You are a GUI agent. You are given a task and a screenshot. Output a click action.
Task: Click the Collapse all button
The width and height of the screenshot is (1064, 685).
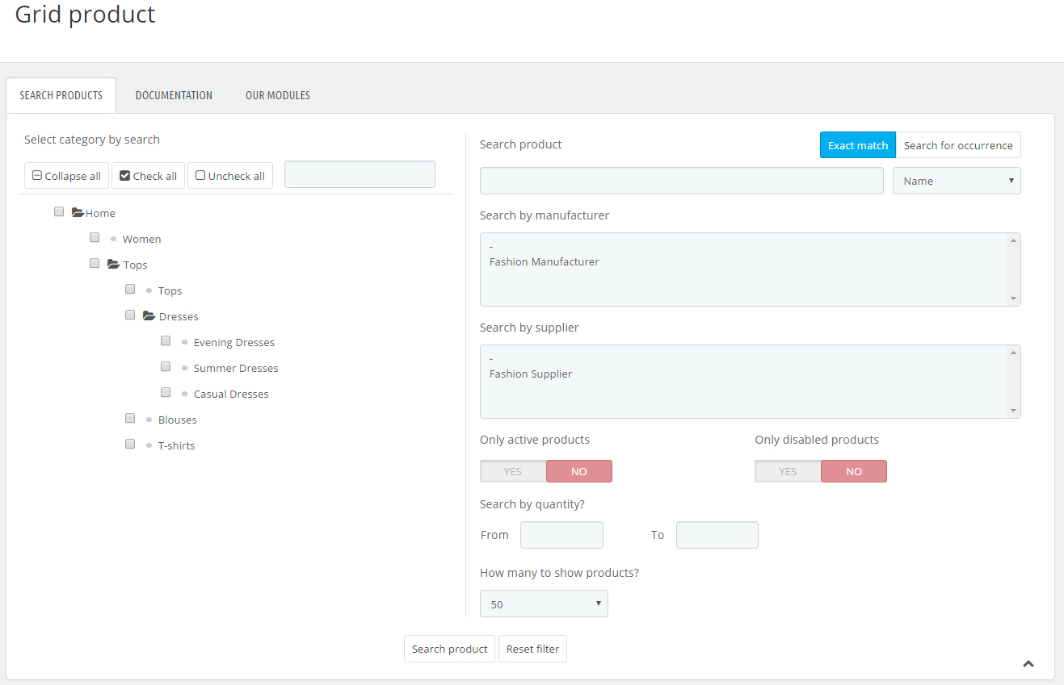pyautogui.click(x=66, y=176)
